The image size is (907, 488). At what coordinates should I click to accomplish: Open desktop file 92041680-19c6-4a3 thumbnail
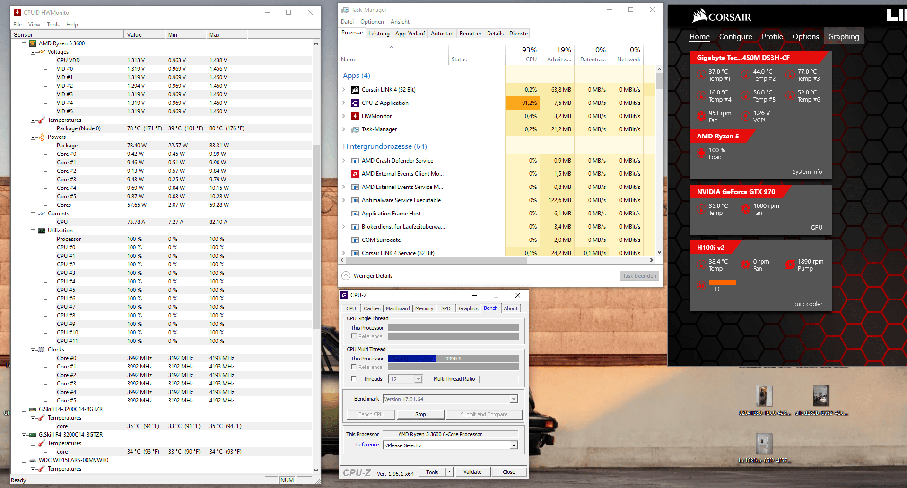(764, 396)
